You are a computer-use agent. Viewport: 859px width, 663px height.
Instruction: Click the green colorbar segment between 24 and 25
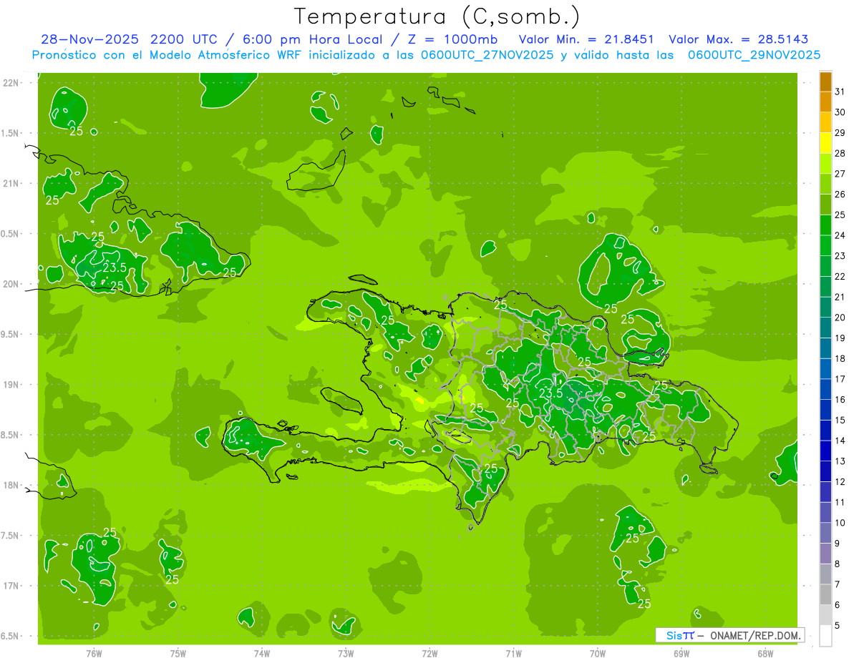point(825,225)
